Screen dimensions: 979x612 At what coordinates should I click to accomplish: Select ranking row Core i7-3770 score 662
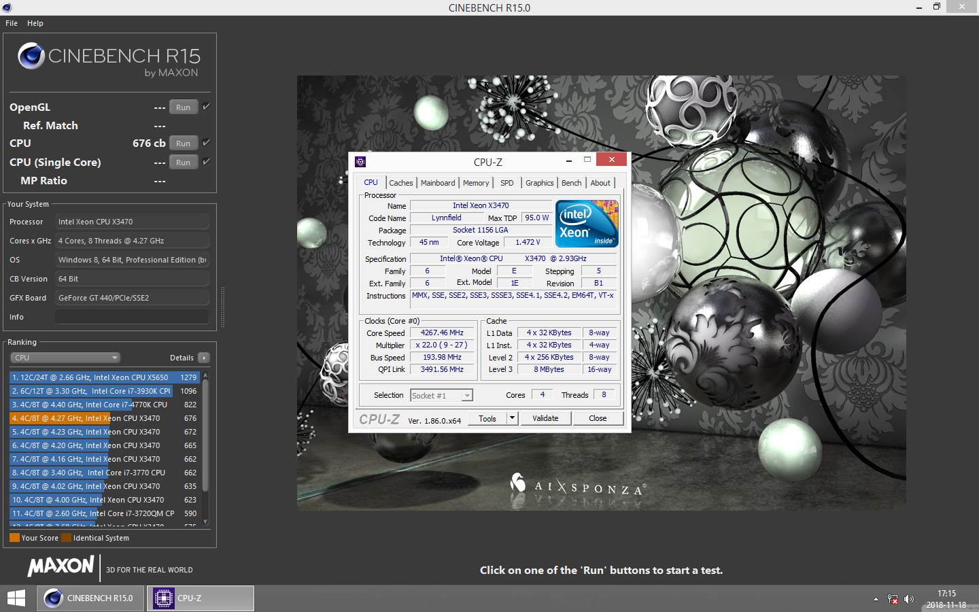(104, 473)
